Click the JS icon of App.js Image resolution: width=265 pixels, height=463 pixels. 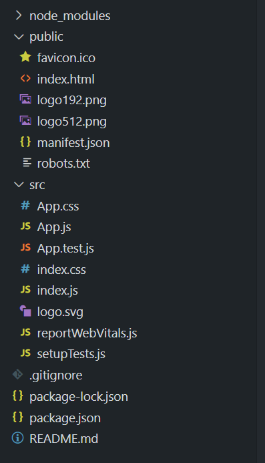[x=25, y=226]
